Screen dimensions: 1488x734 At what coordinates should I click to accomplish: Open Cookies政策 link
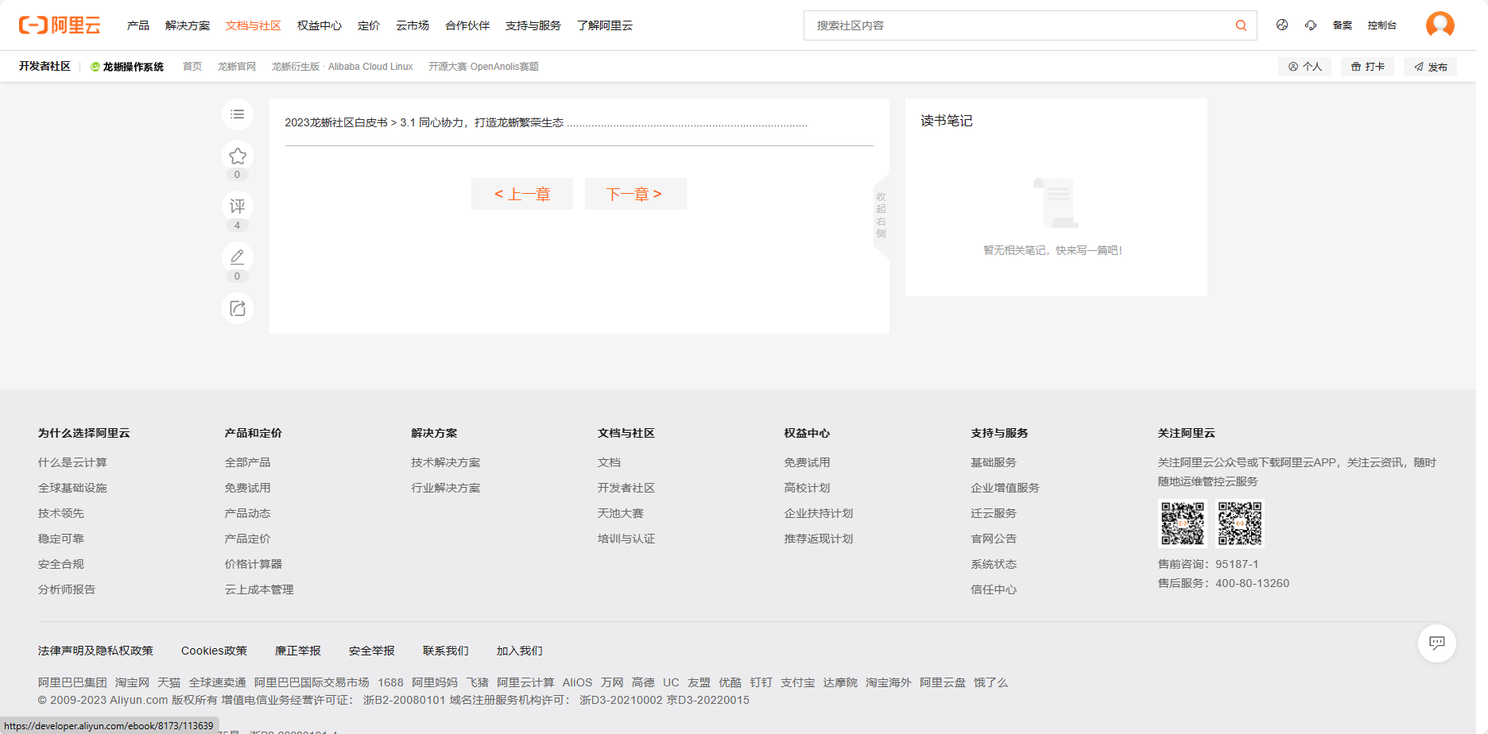214,651
